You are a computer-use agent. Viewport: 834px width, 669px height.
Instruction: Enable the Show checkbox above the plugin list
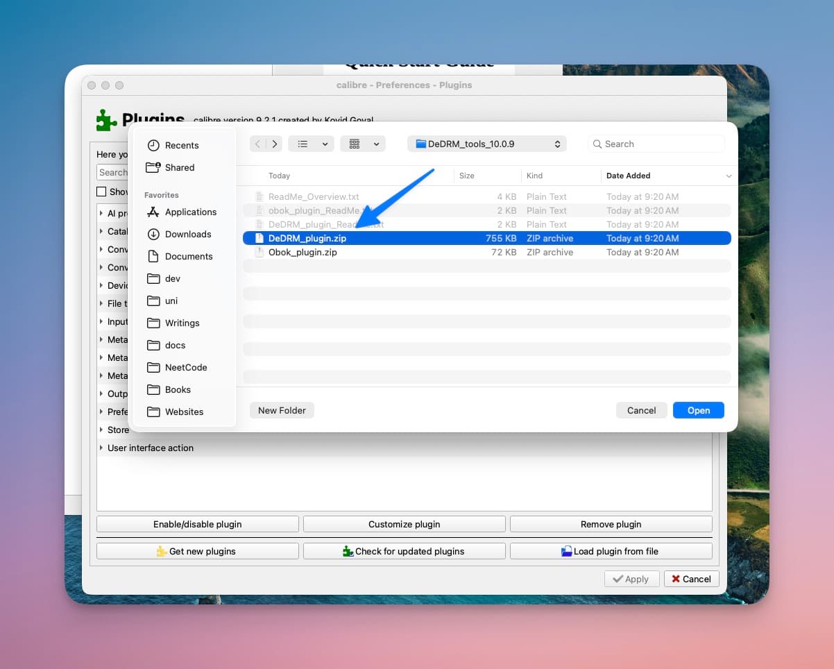(x=102, y=192)
